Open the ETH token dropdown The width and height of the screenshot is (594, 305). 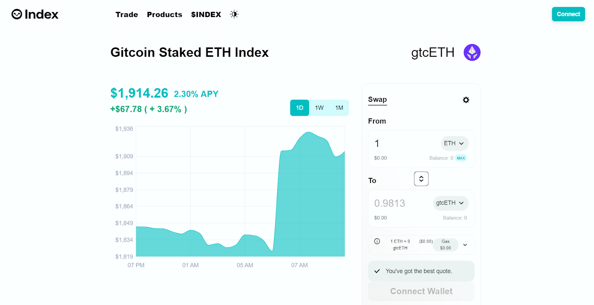pyautogui.click(x=454, y=143)
